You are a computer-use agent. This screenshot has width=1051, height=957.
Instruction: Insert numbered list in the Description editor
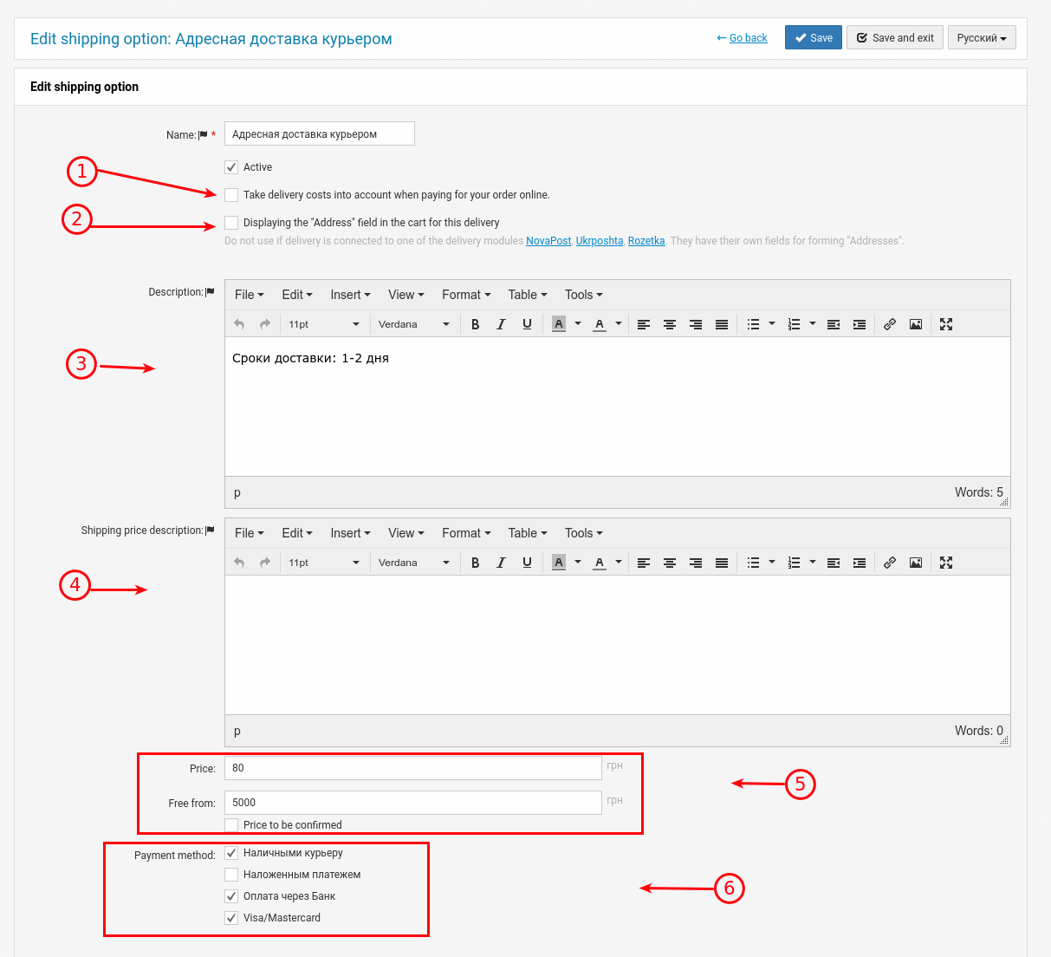[794, 324]
